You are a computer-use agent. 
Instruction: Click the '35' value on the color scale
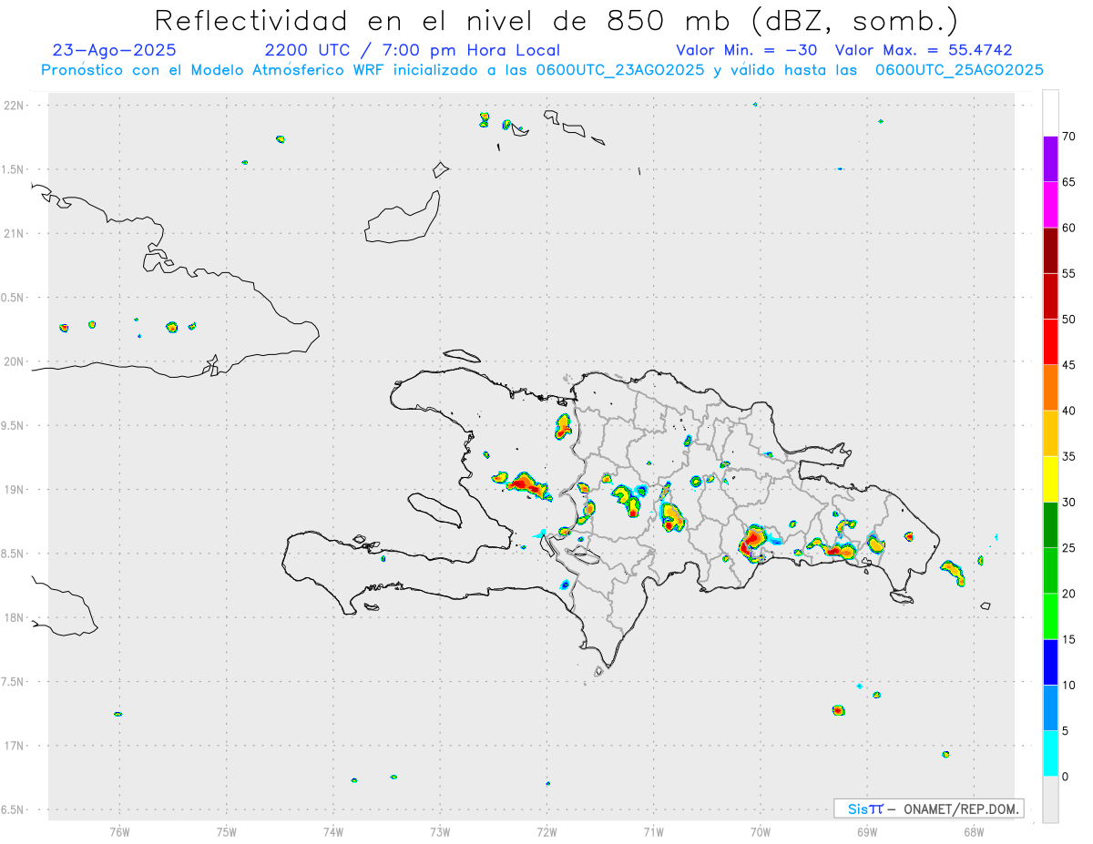[x=1069, y=456]
